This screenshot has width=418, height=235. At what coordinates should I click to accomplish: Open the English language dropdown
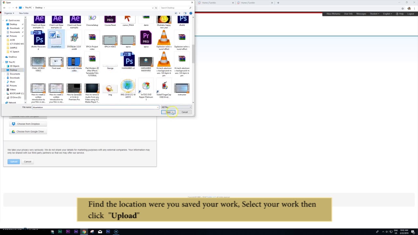coord(388,14)
